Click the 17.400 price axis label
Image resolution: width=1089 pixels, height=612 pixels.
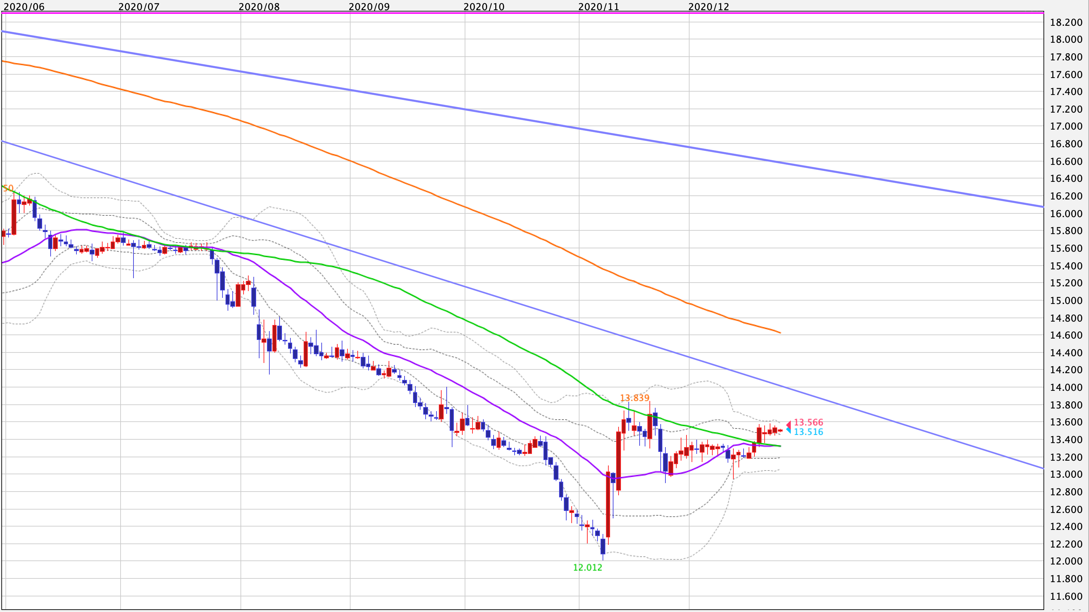click(x=1066, y=92)
